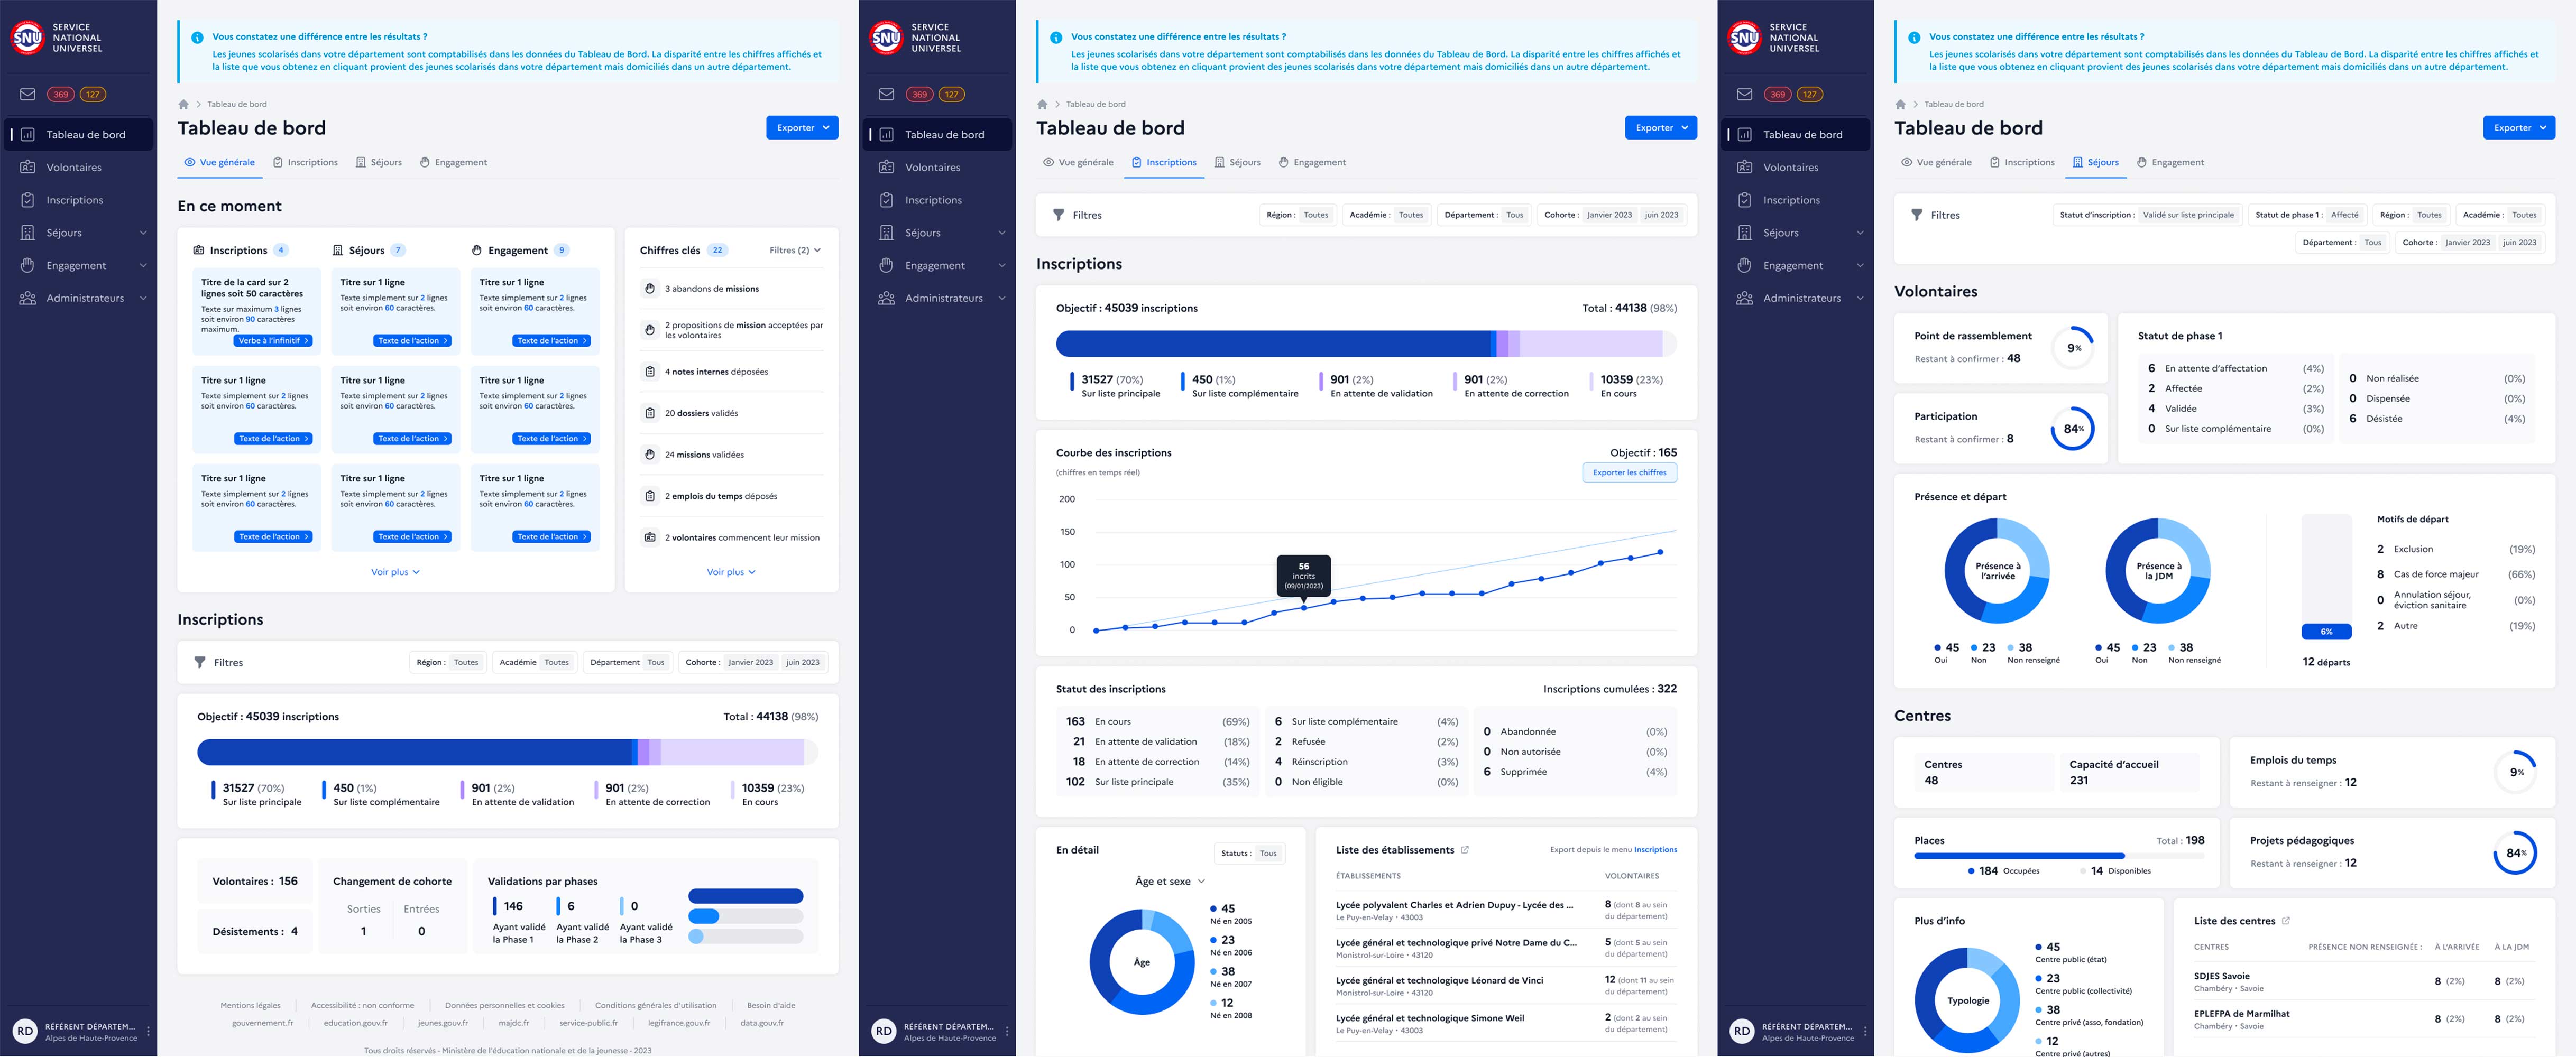Viewport: 2576px width, 1057px height.
Task: Open Besoin d'aide footer link
Action: click(x=771, y=1005)
